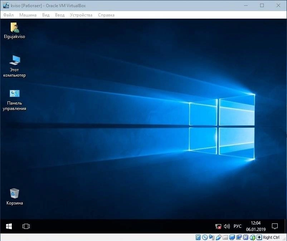Click the shared folders status icon
This screenshot has height=241, width=287.
(x=225, y=237)
